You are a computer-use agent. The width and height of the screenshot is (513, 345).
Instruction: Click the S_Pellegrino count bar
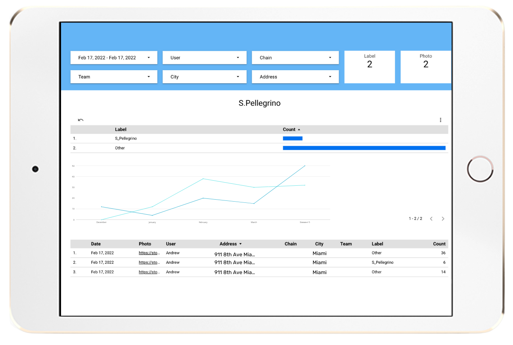point(293,139)
